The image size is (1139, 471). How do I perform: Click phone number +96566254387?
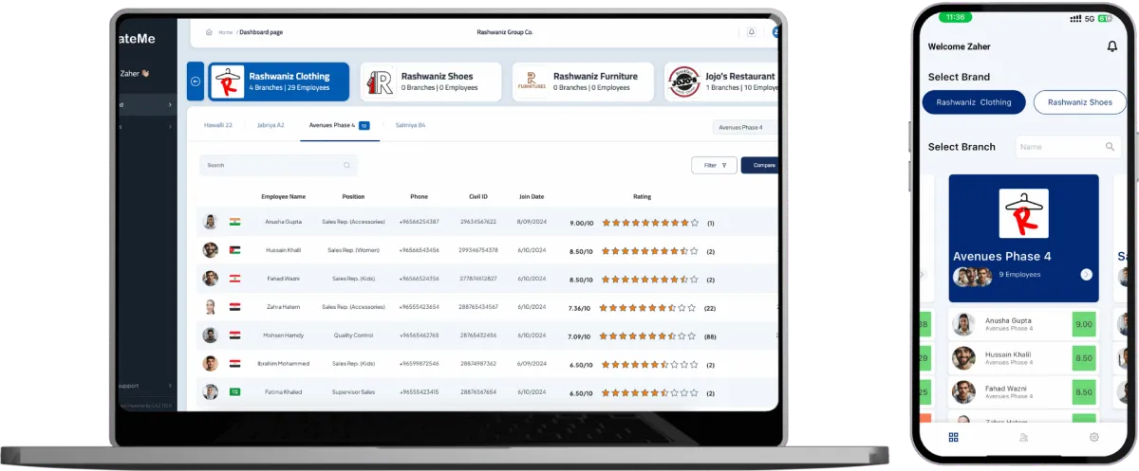[419, 222]
